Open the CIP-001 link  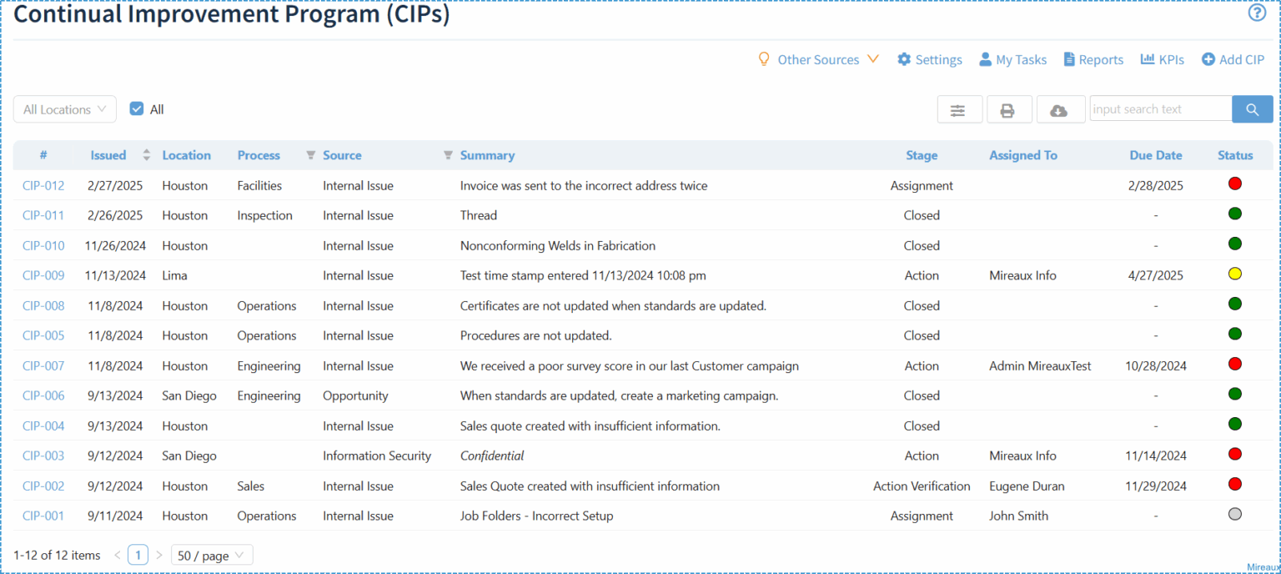[43, 516]
